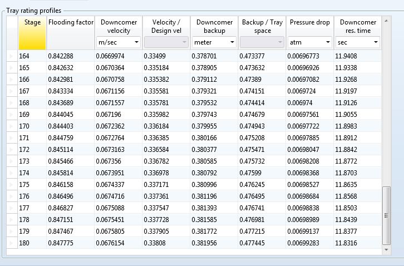Click the disabled Backup / Tray space units dropdown

click(262, 42)
